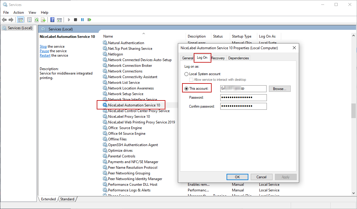Sort list by Startup Type column
Viewport: 357px width, 209px height.
(241, 36)
